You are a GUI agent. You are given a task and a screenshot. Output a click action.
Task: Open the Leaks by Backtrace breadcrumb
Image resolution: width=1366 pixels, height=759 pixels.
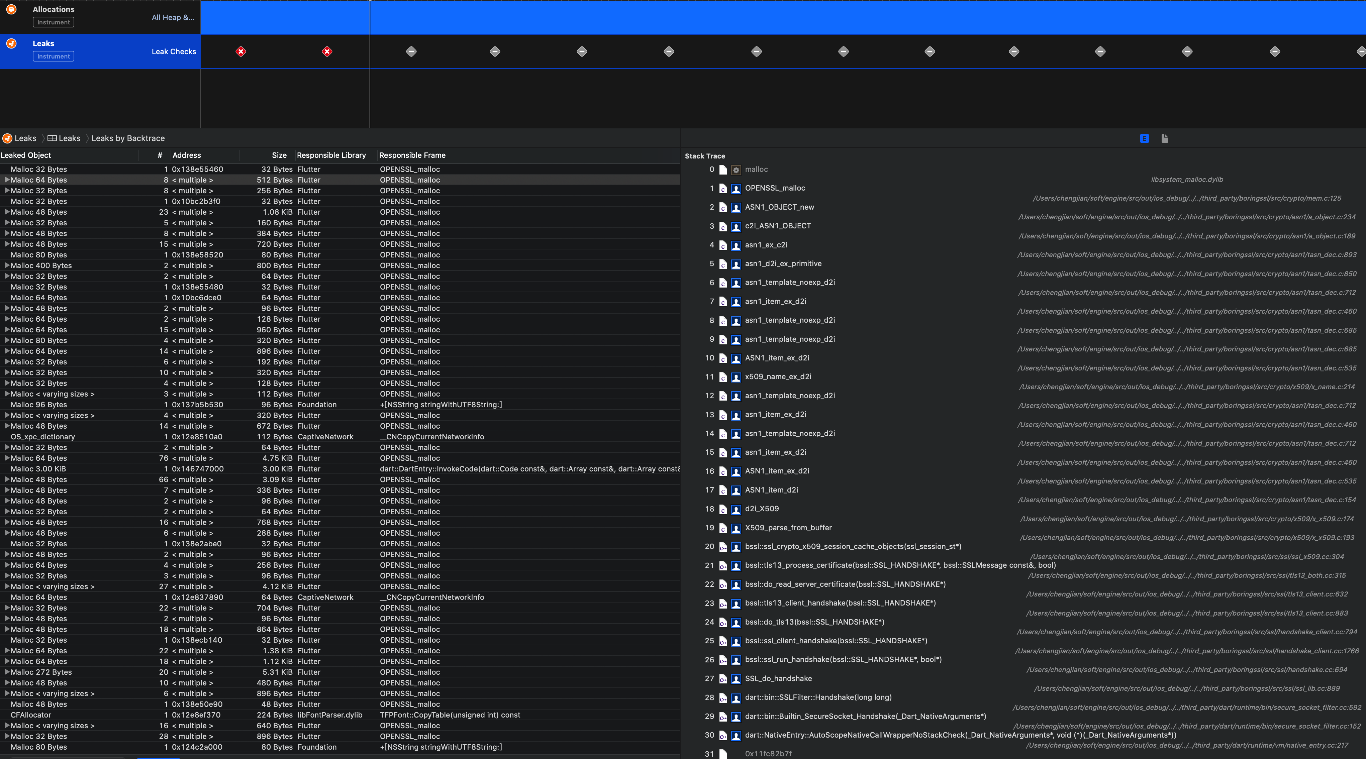pyautogui.click(x=128, y=138)
